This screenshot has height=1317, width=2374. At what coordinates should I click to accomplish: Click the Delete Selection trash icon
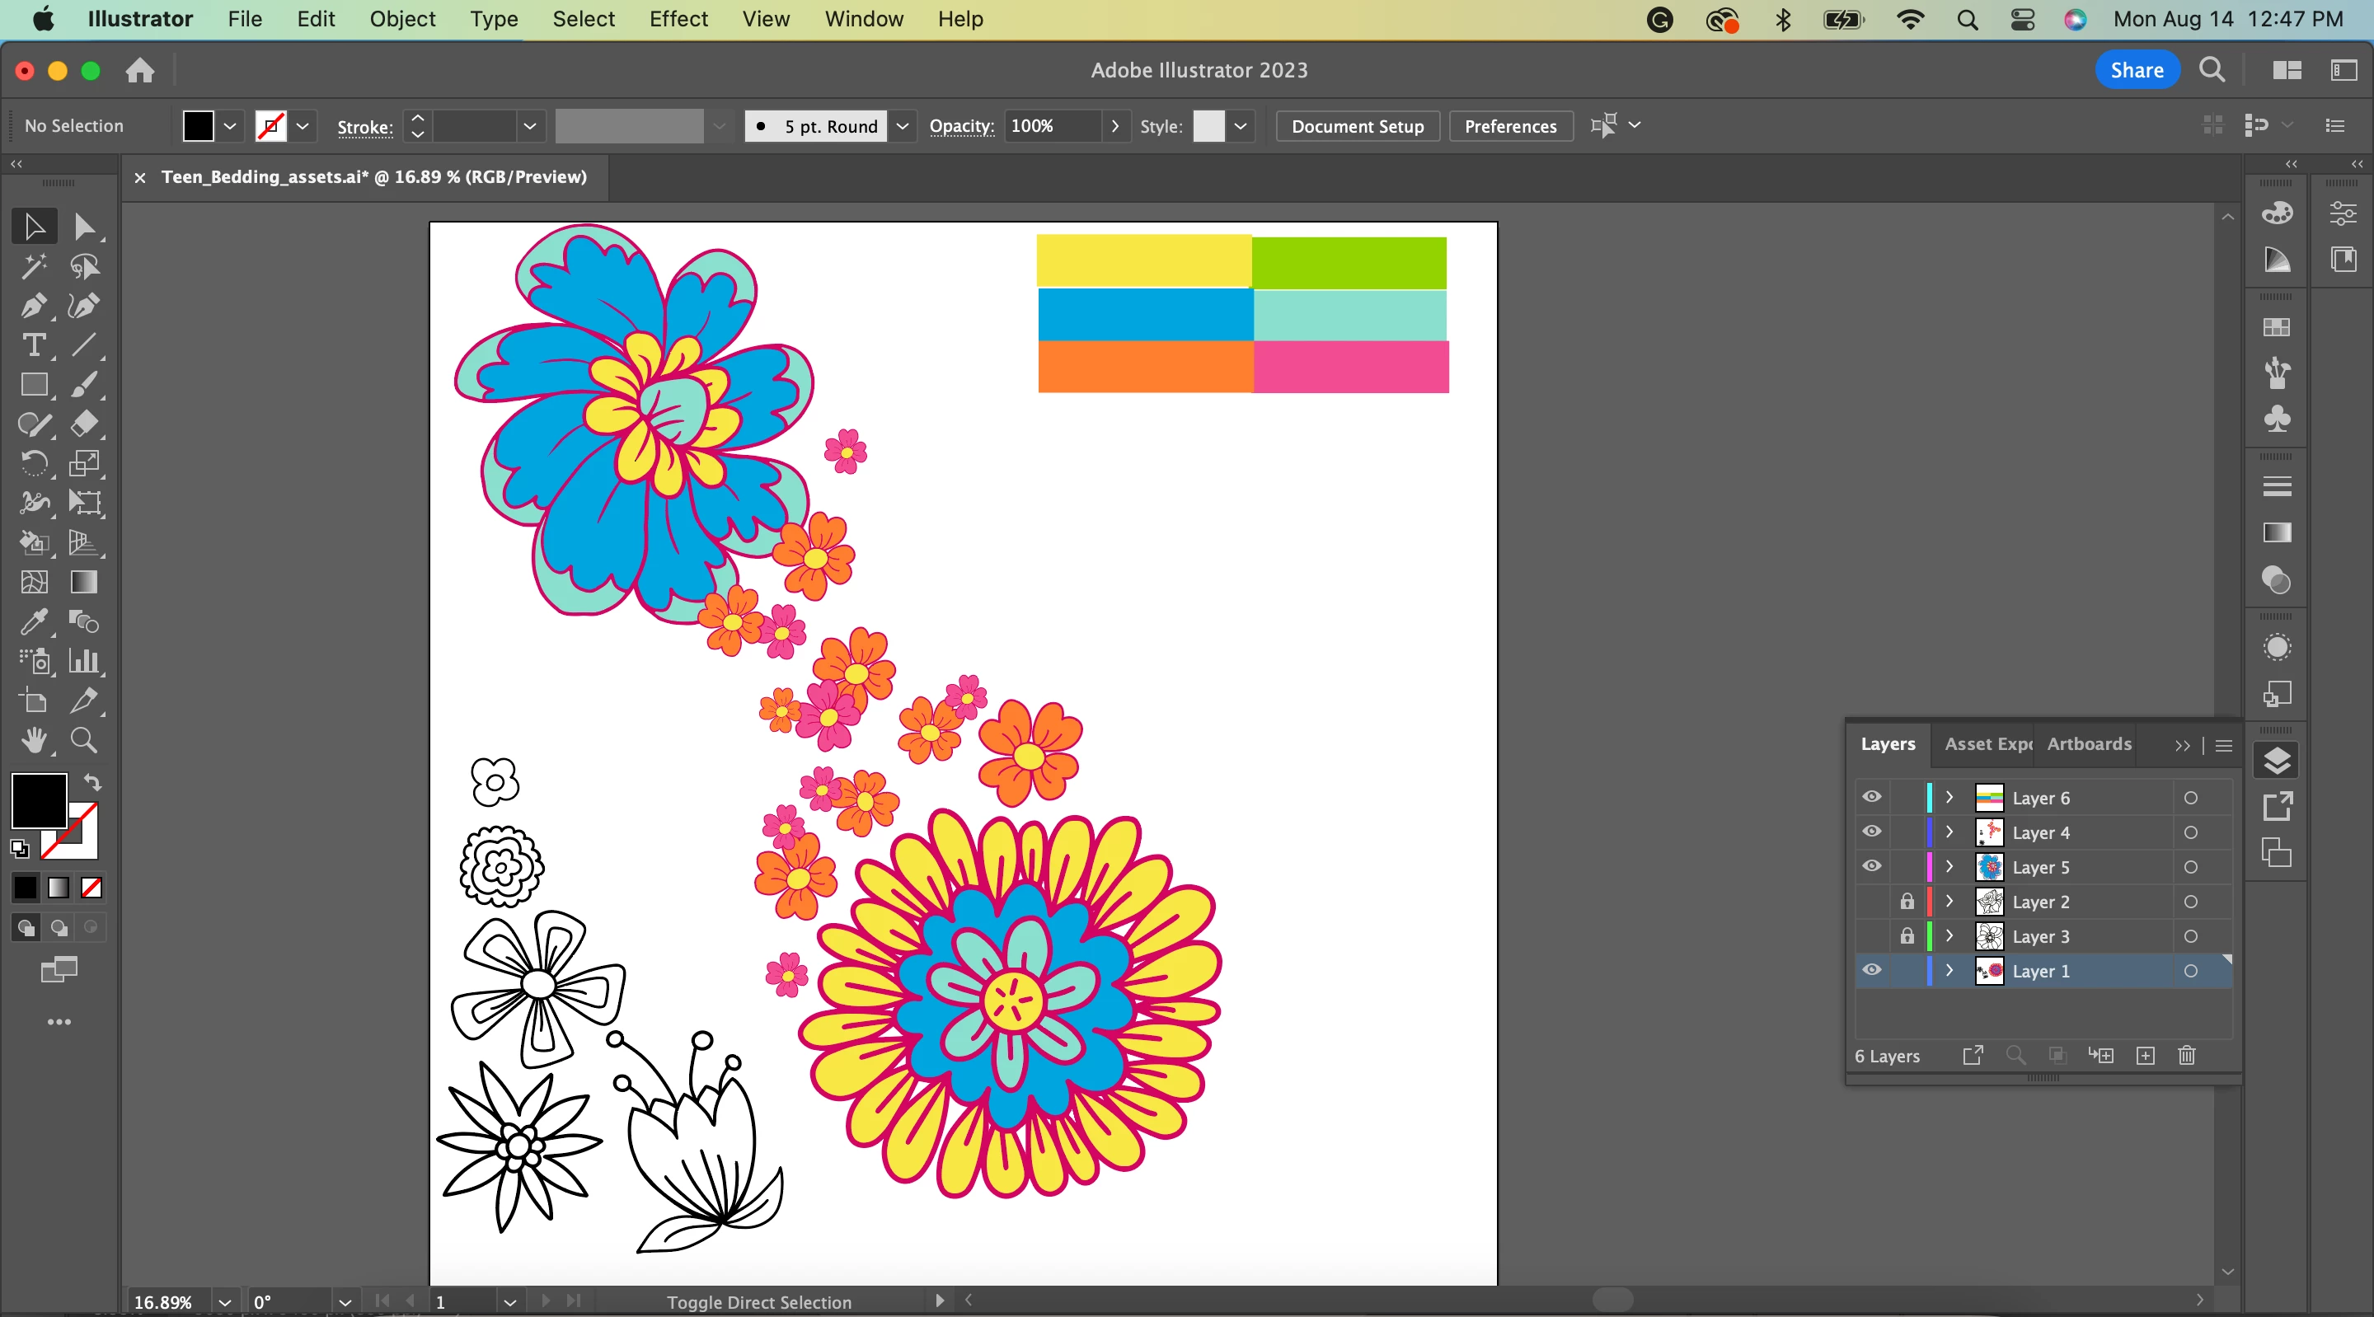(x=2187, y=1057)
